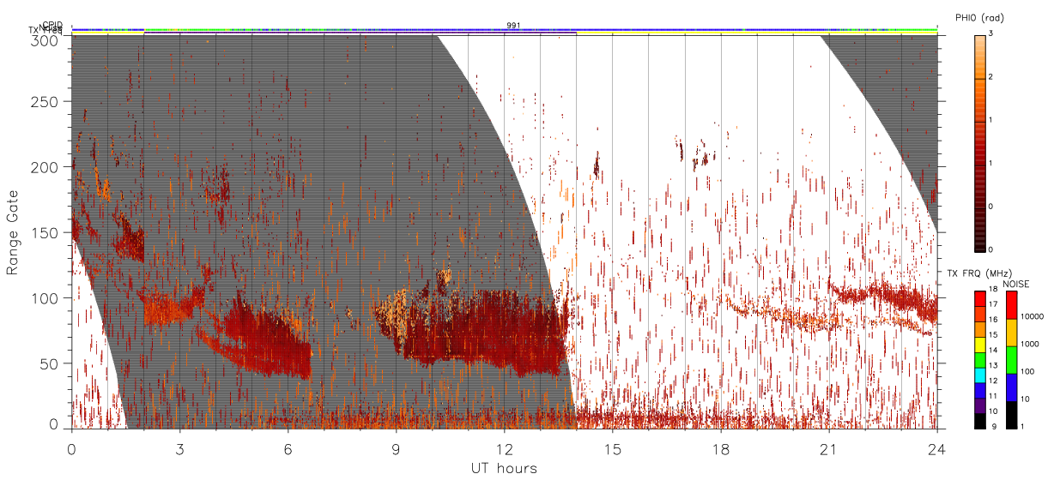The height and width of the screenshot is (486, 1054).
Task: Select the blue swatch in NOISE legend
Action: pos(1011,387)
